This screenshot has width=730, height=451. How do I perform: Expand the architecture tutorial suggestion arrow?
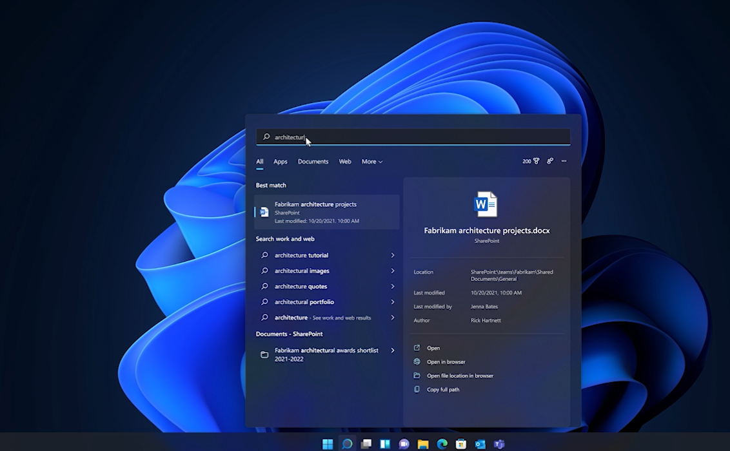coord(392,255)
